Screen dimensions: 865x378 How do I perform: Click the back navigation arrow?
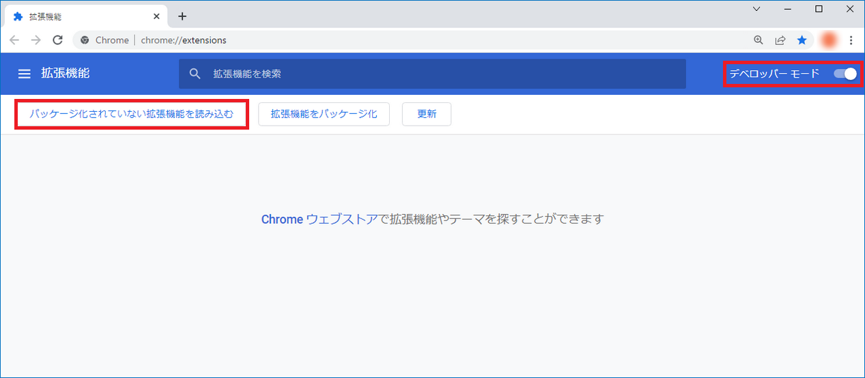[14, 40]
